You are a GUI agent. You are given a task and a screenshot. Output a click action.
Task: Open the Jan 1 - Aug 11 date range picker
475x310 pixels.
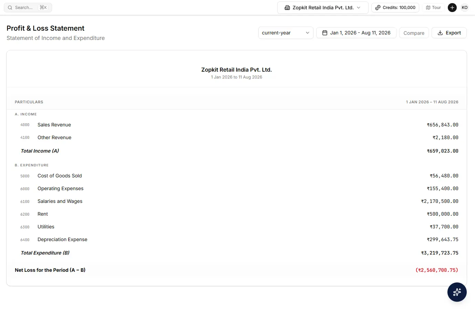pos(356,33)
